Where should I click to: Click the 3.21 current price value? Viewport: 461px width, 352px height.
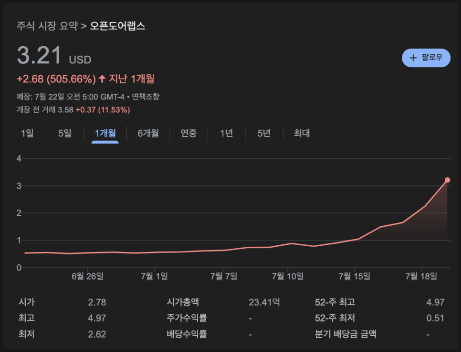coord(39,55)
